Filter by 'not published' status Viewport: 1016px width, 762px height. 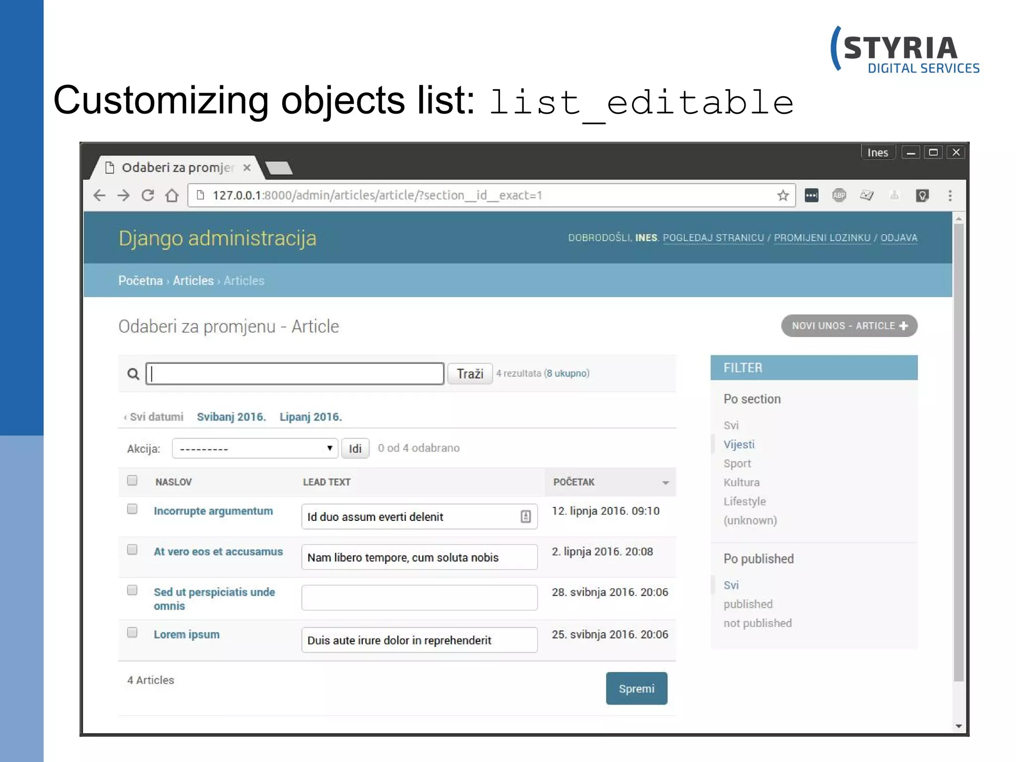[758, 623]
